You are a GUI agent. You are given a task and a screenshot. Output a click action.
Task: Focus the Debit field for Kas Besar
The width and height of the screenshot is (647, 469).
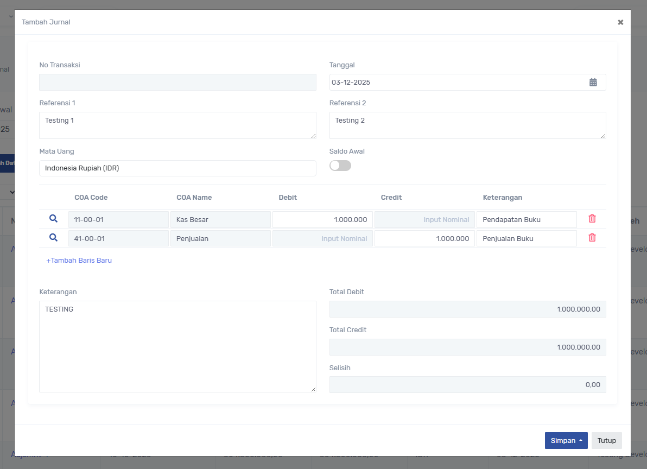click(322, 220)
